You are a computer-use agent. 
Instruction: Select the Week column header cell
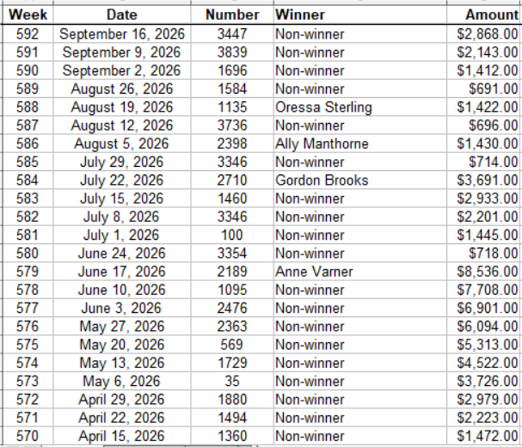pos(28,15)
